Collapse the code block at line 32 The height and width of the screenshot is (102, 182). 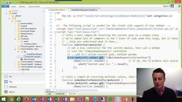(55, 45)
